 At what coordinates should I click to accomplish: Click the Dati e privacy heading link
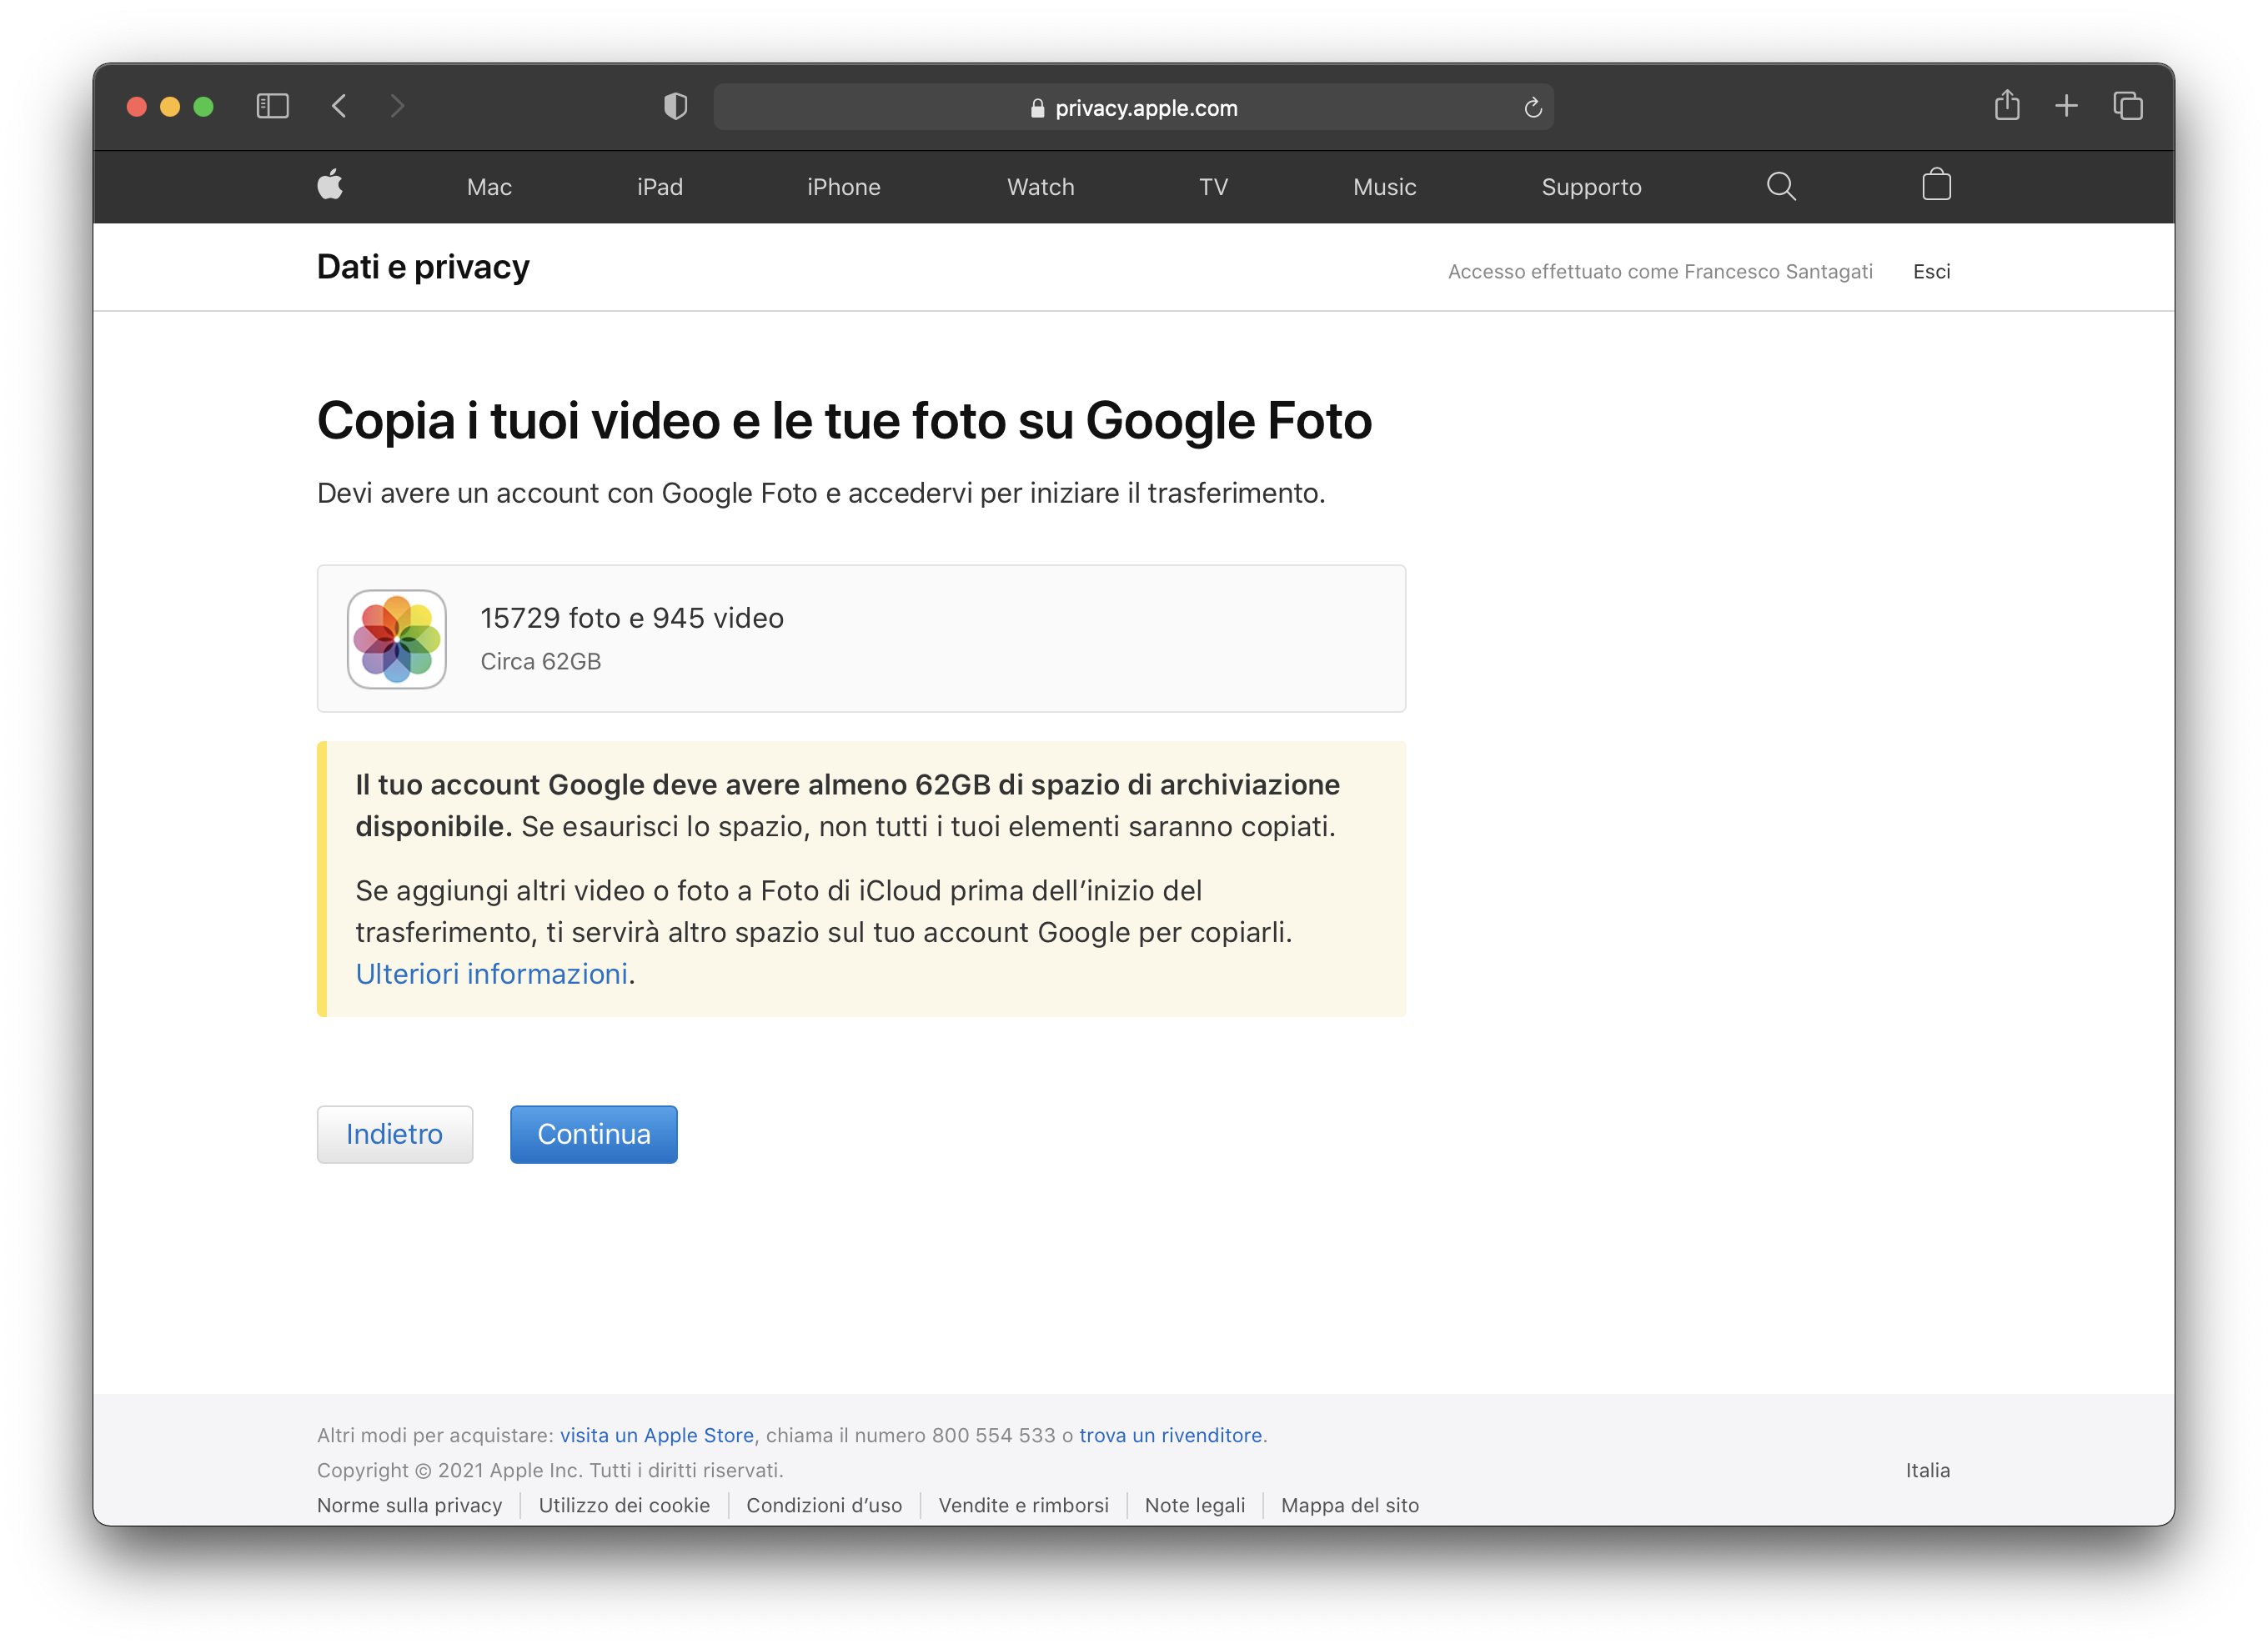(423, 267)
